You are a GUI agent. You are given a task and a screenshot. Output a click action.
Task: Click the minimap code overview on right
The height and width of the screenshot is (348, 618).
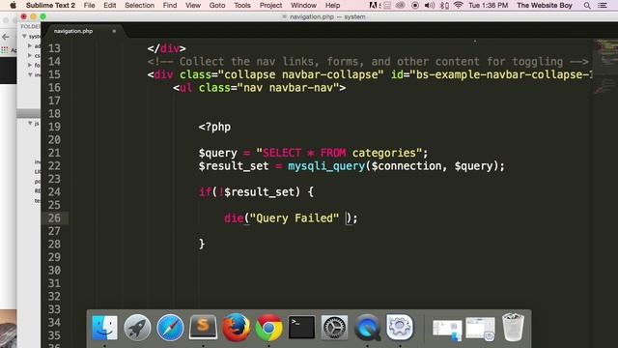[605, 67]
